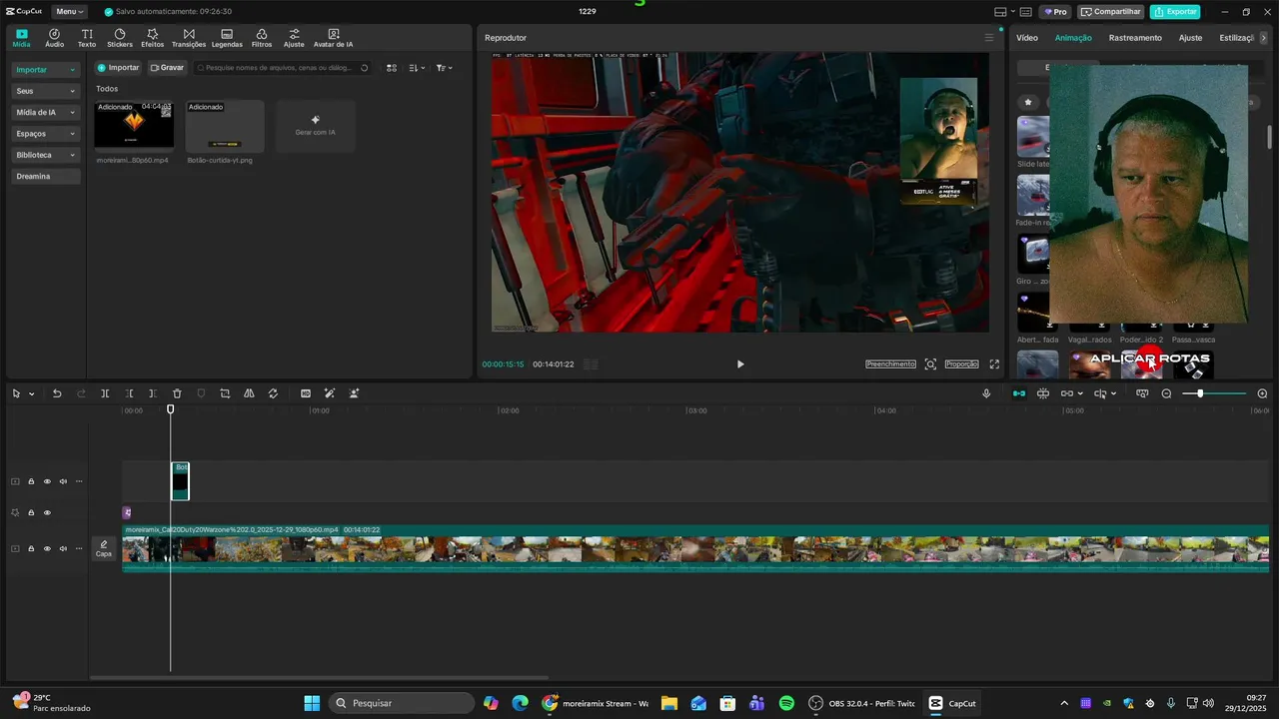This screenshot has width=1279, height=719.
Task: Click the Exportar button
Action: 1175,12
